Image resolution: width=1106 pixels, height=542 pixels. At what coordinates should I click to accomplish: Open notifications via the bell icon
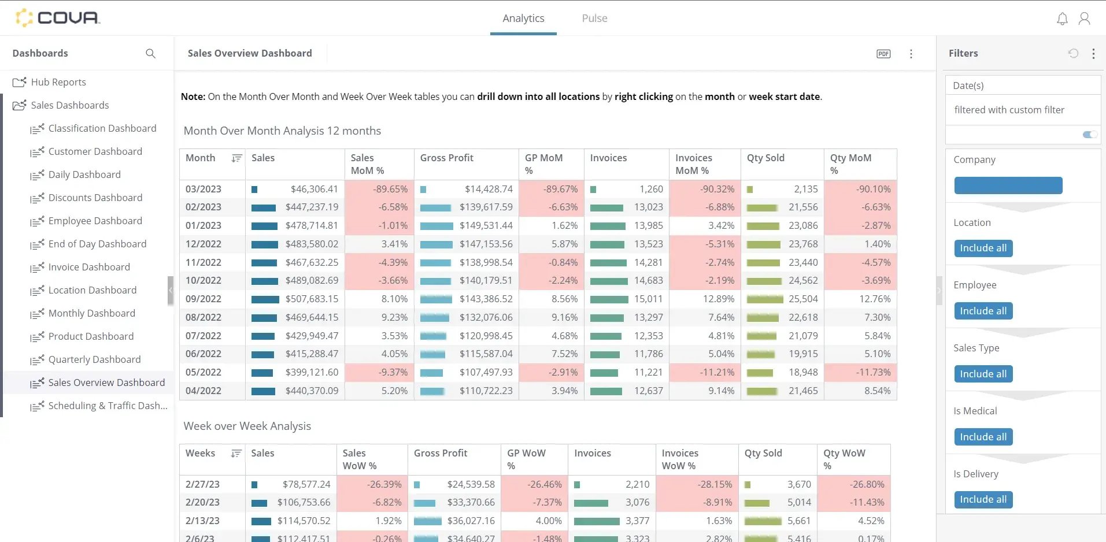1061,18
